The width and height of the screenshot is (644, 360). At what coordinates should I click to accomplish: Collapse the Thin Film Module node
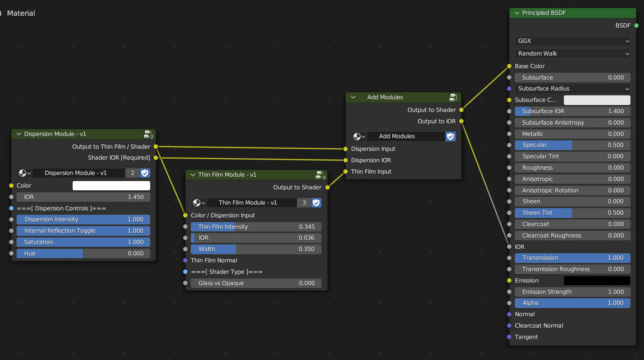193,175
